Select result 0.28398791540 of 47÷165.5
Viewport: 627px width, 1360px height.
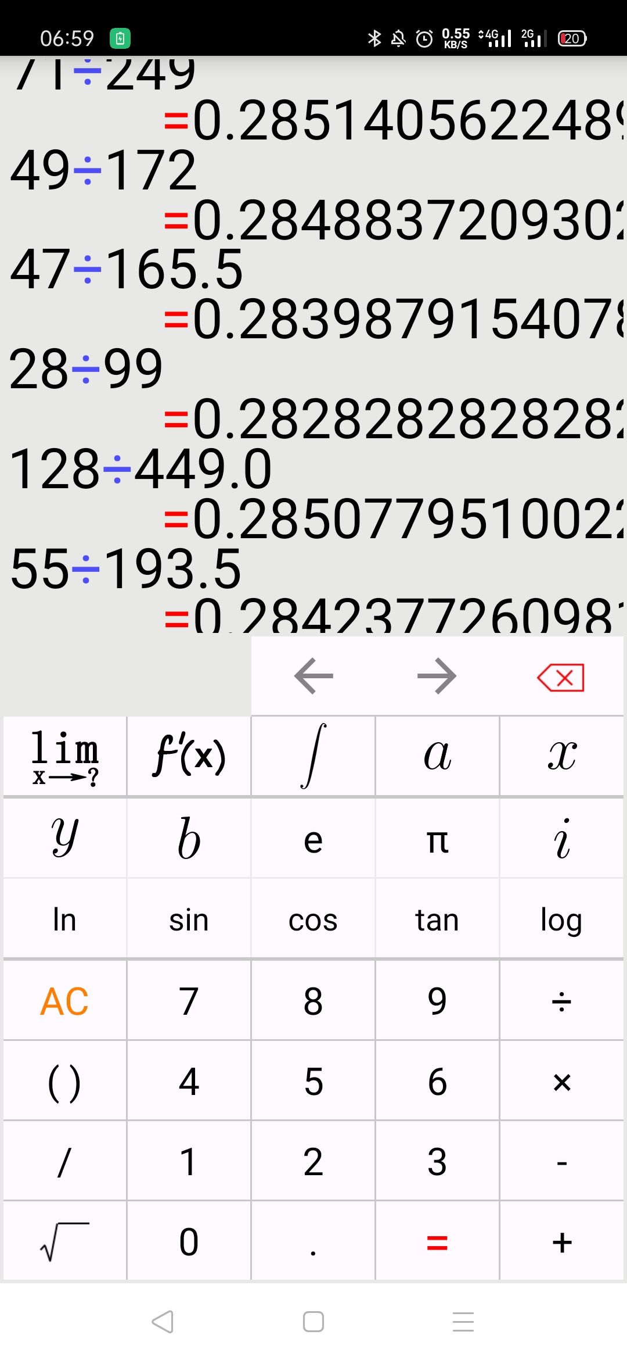click(395, 319)
